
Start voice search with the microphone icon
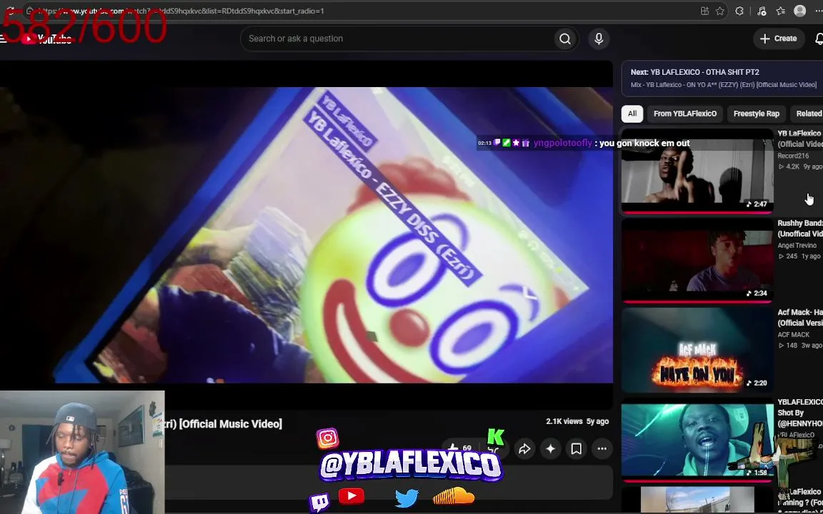[x=599, y=39]
